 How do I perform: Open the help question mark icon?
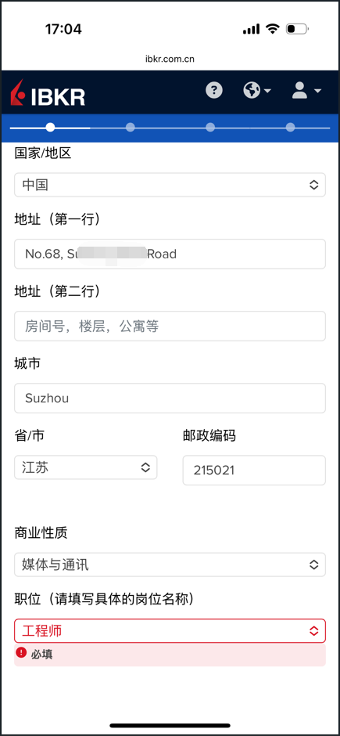click(x=214, y=90)
